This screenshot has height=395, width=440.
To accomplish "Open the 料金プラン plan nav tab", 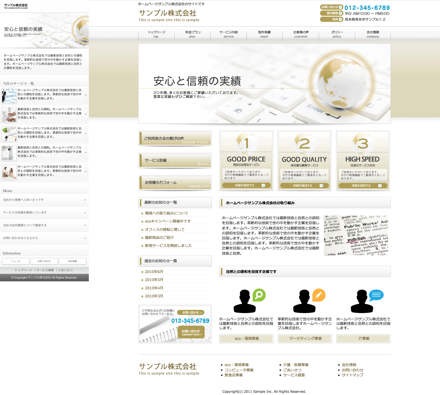I will pyautogui.click(x=192, y=34).
